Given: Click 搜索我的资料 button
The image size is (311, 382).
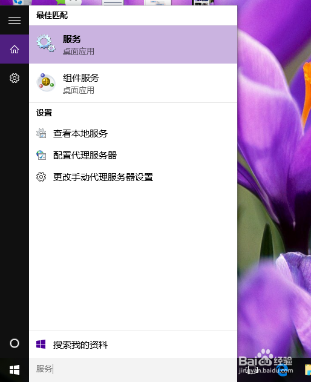Looking at the screenshot, I should (x=133, y=344).
